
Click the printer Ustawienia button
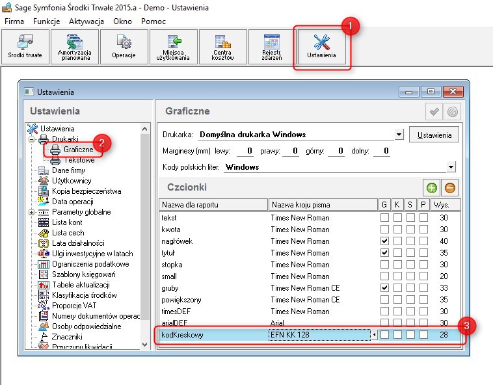(434, 135)
